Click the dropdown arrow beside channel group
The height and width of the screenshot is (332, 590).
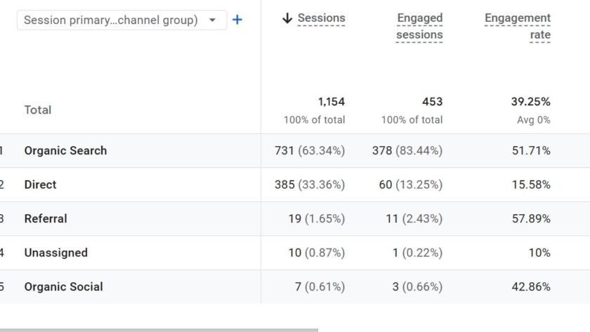point(213,20)
